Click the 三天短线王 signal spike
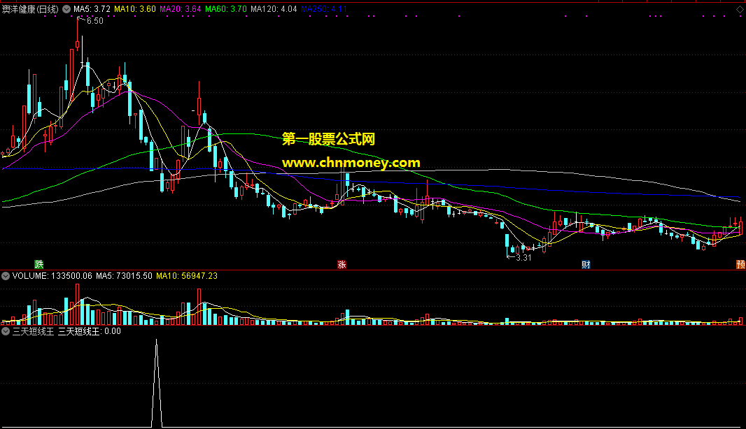The image size is (746, 429). (x=157, y=383)
